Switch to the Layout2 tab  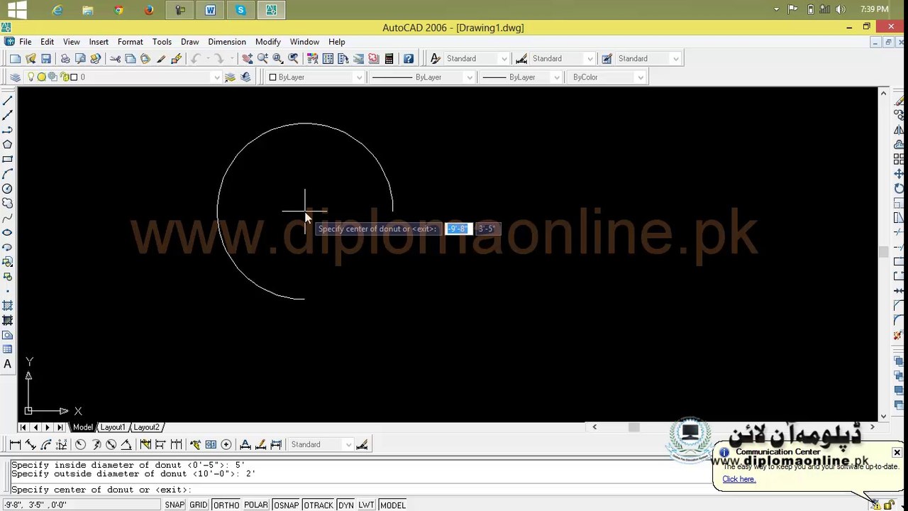(x=147, y=427)
